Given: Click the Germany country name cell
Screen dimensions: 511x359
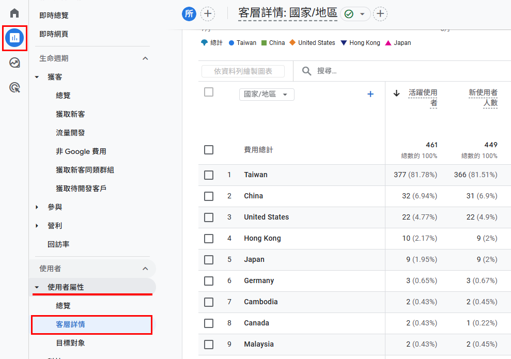Looking at the screenshot, I should coord(259,281).
